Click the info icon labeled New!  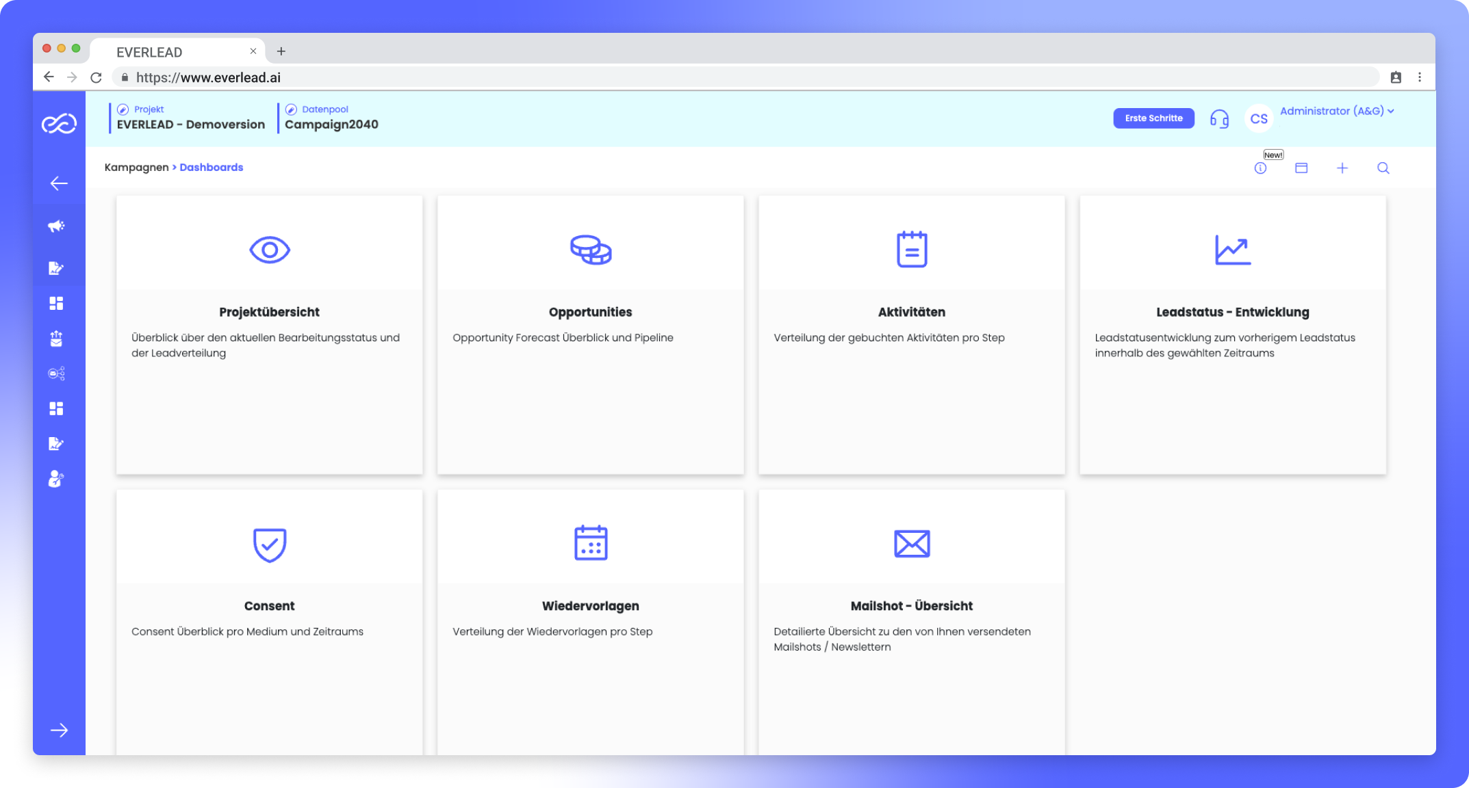click(1260, 168)
